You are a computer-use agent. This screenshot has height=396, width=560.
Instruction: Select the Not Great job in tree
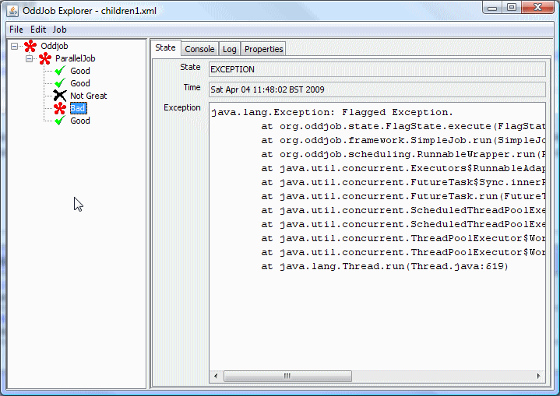pos(89,96)
